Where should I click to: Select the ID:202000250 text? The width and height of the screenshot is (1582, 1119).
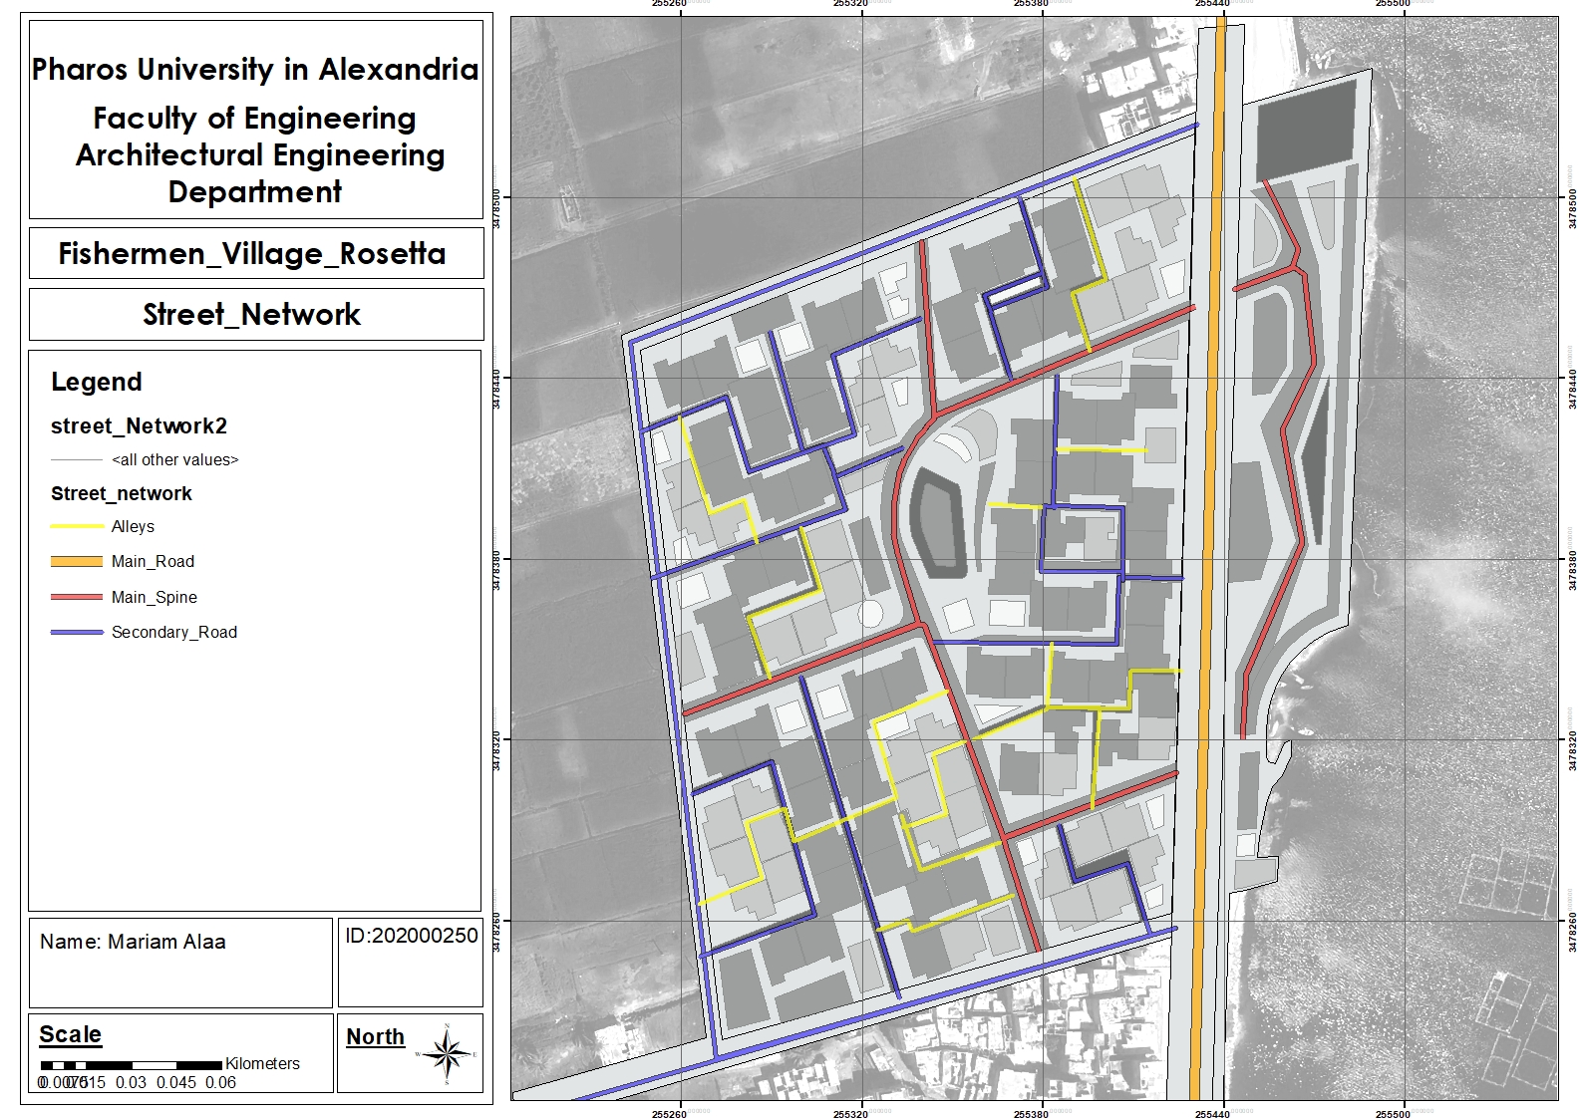click(x=412, y=936)
